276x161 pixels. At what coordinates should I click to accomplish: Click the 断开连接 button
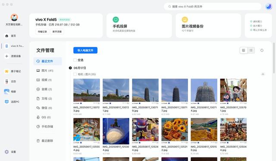[57, 32]
